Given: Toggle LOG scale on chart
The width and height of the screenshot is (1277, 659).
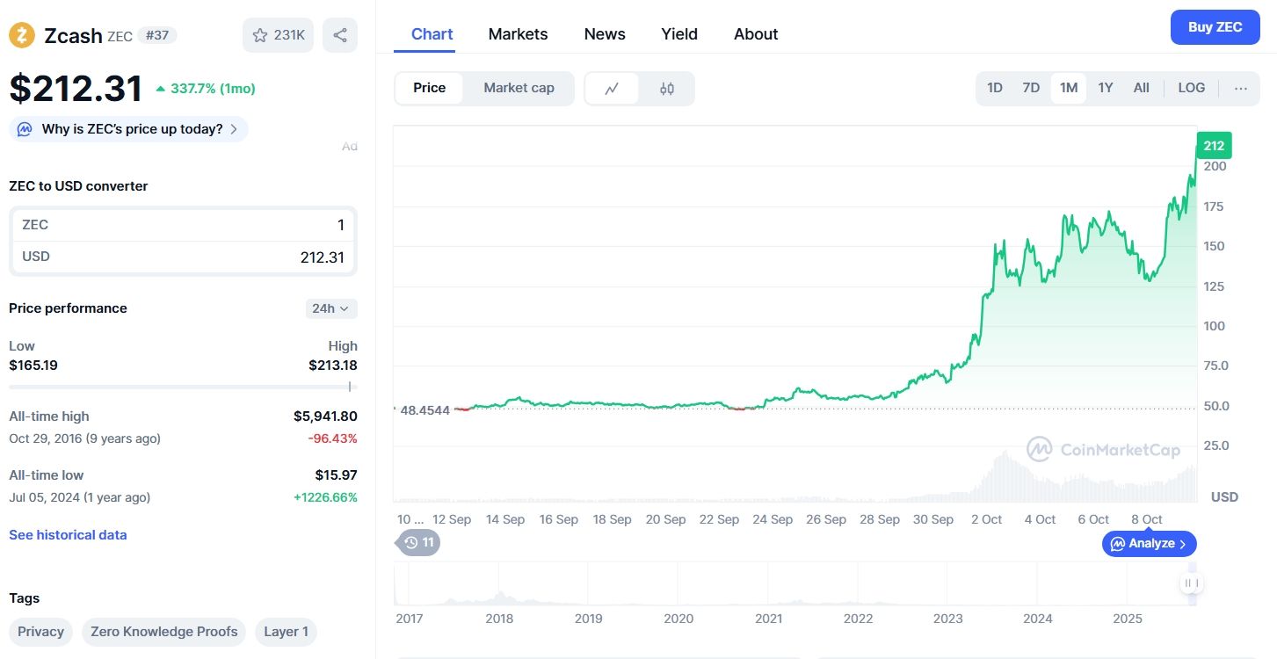Looking at the screenshot, I should [1192, 88].
